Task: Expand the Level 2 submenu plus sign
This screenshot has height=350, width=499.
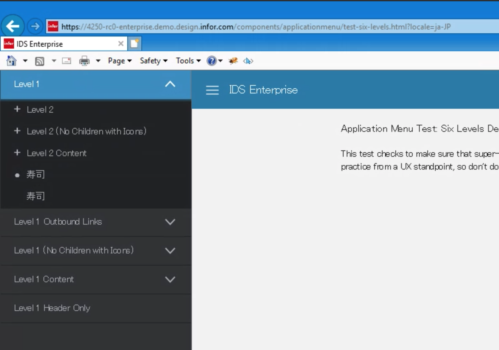Action: coord(17,109)
